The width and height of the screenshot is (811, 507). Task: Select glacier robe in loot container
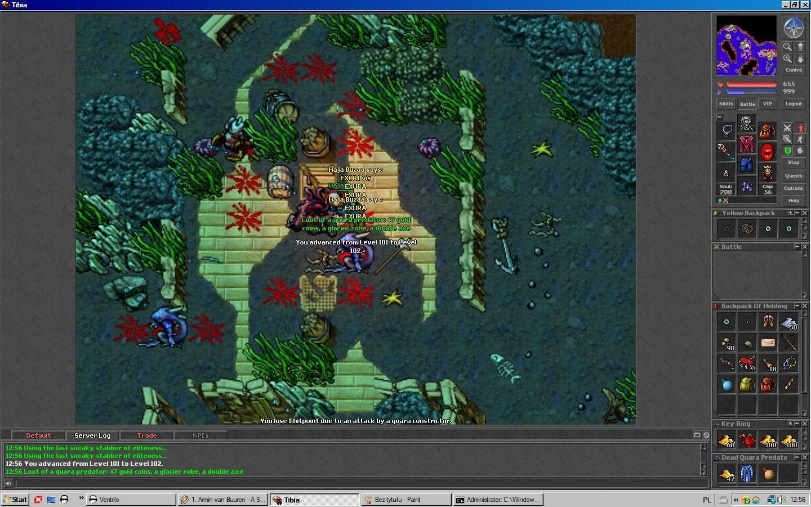[x=747, y=473]
